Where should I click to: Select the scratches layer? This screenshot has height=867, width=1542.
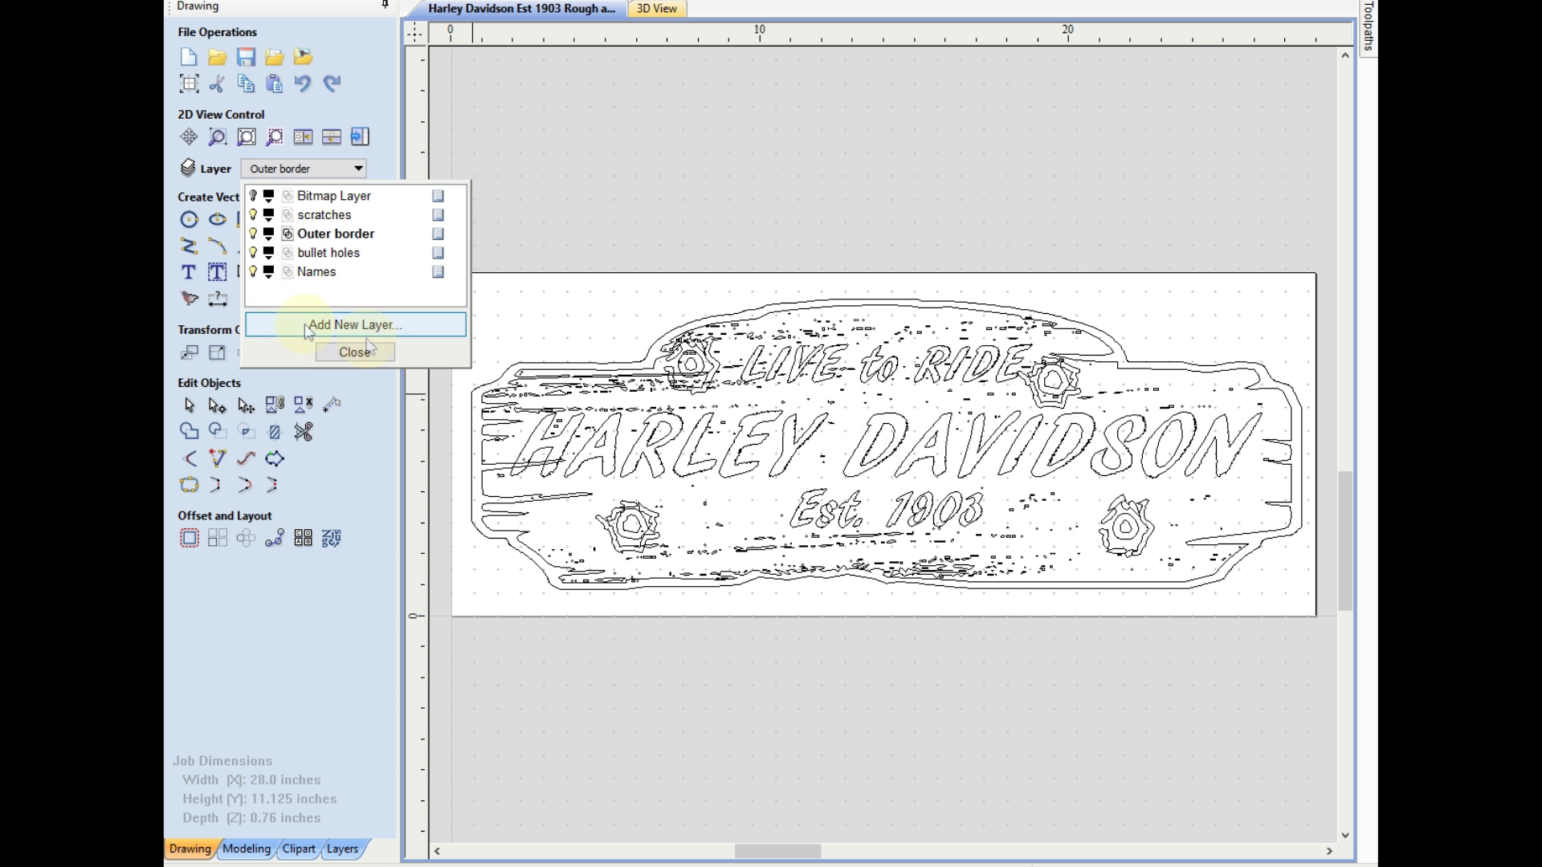tap(324, 214)
